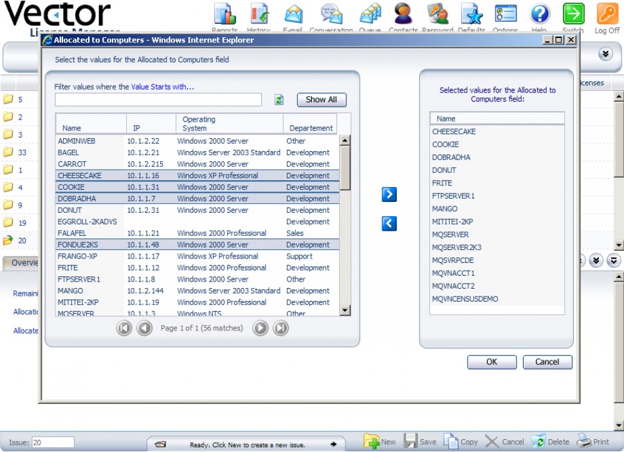Click the bottom toolbar Cancel X icon

pos(492,442)
